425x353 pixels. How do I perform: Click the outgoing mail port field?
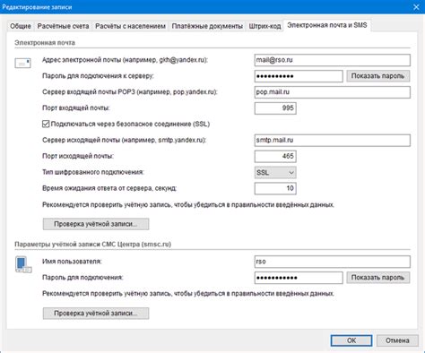[275, 156]
